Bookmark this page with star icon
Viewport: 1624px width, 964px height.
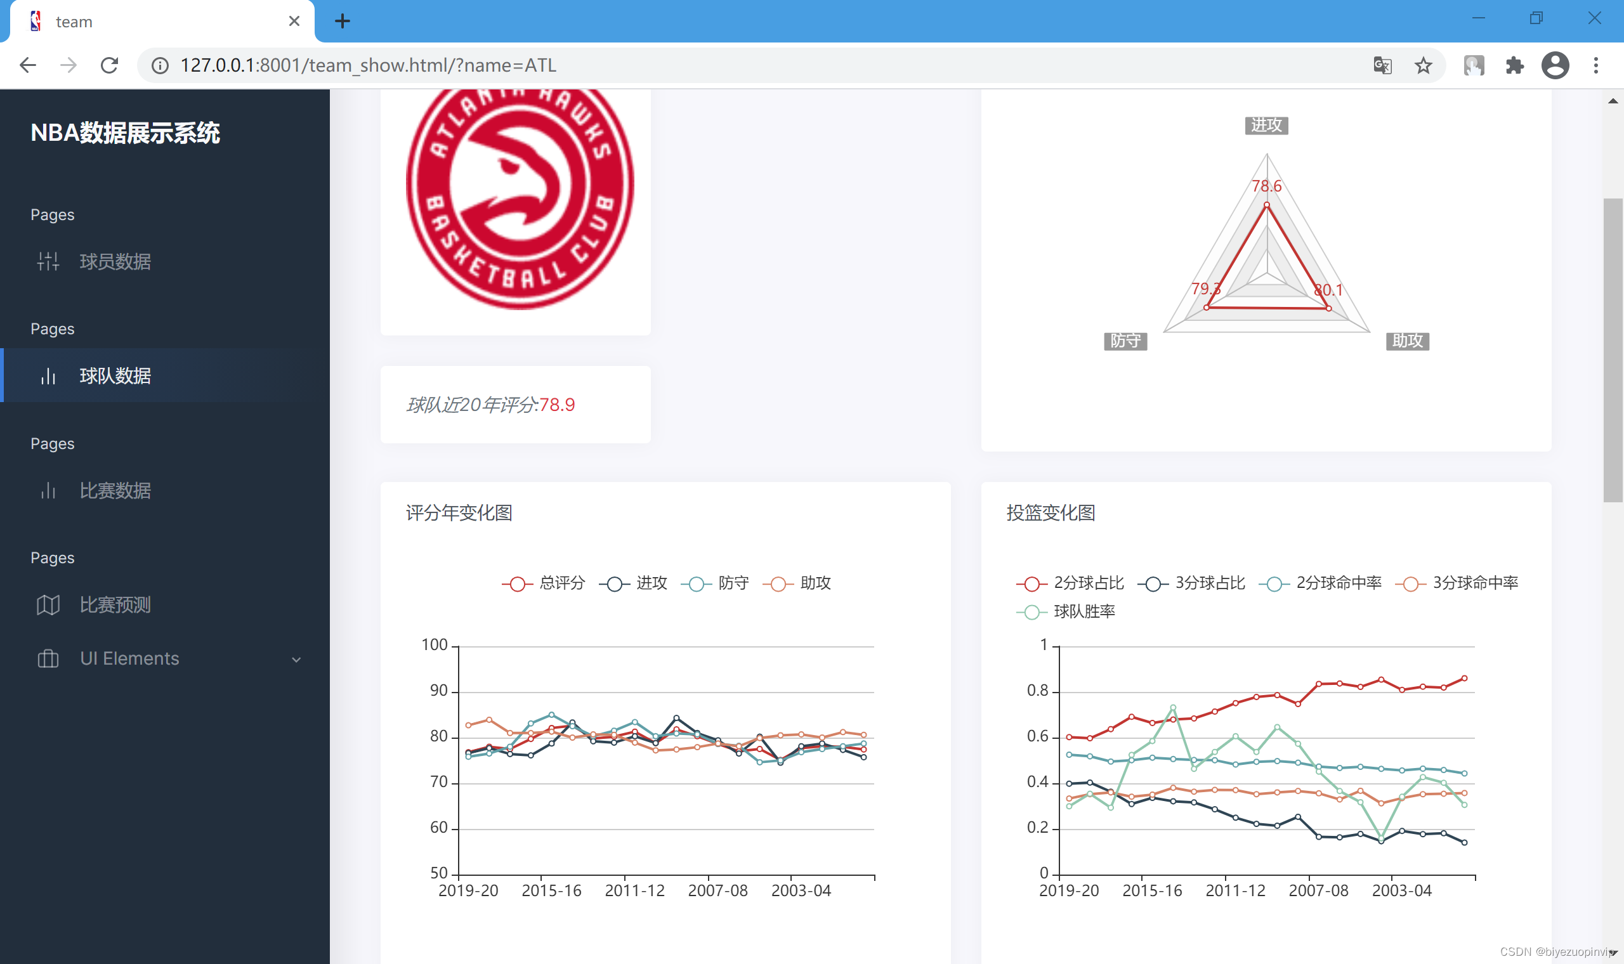pyautogui.click(x=1423, y=65)
